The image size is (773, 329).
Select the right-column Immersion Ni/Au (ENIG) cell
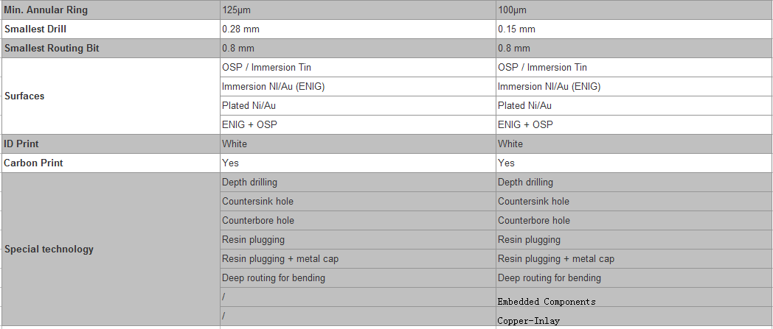pyautogui.click(x=634, y=87)
